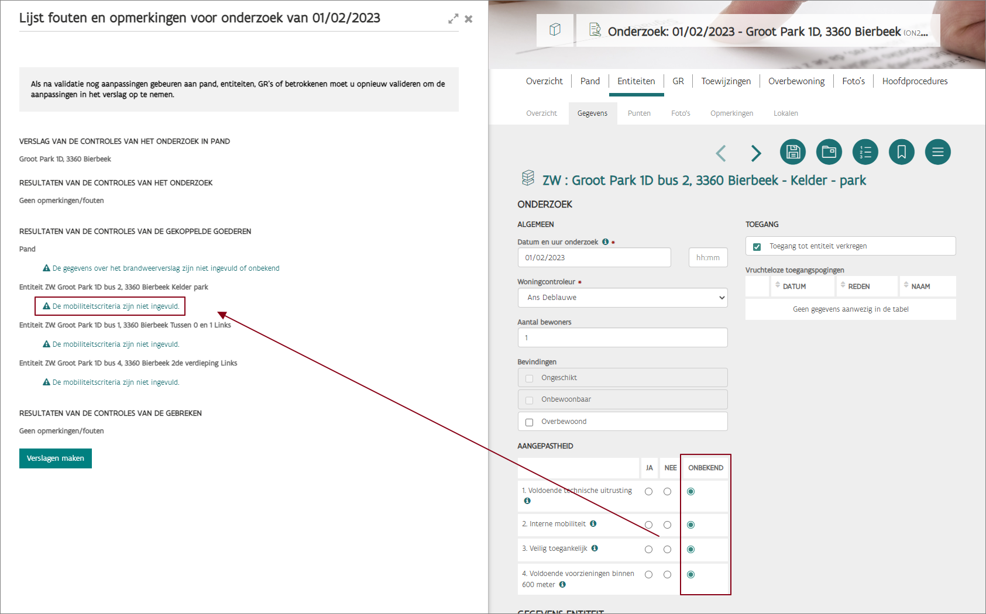986x614 pixels.
Task: Click the brandweerverslag warning link
Action: coord(166,268)
